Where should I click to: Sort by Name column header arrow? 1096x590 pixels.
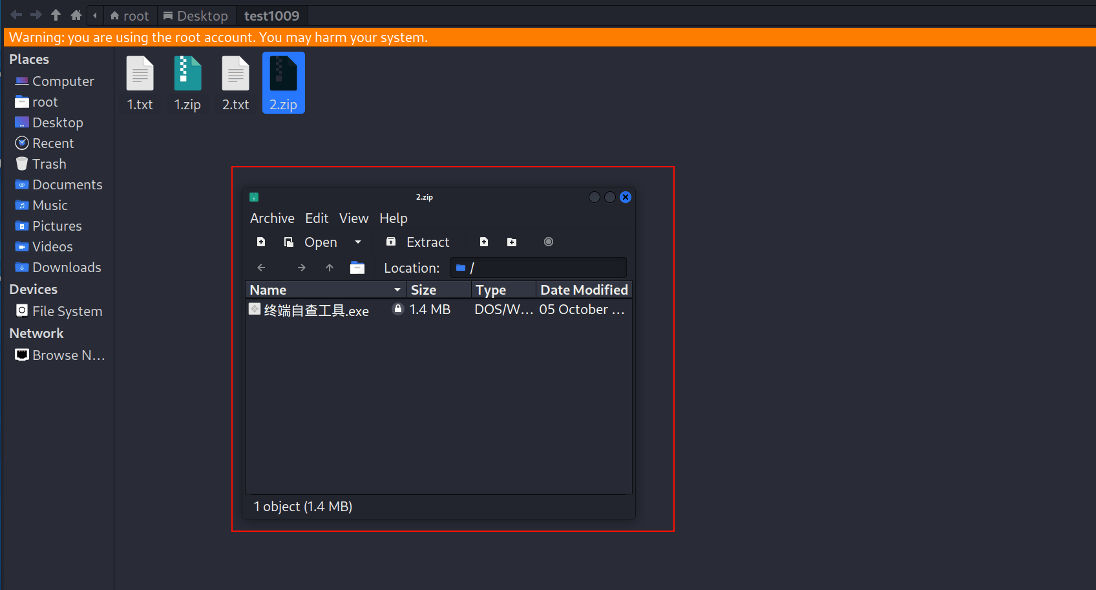pos(397,290)
